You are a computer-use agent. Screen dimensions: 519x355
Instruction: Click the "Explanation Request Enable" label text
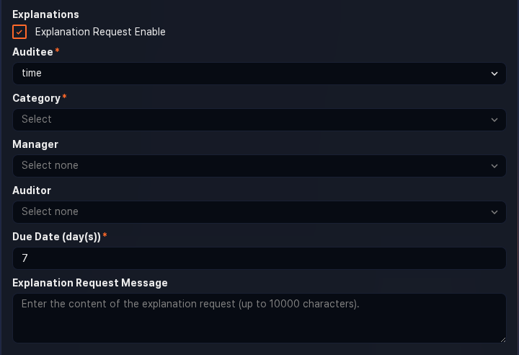tap(100, 32)
